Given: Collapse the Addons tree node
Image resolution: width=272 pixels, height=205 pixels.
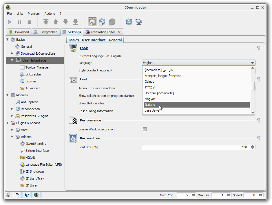Looking at the screenshot, I should [12, 137].
